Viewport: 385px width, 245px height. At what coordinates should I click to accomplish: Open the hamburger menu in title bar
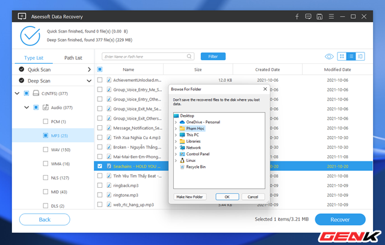pyautogui.click(x=331, y=16)
